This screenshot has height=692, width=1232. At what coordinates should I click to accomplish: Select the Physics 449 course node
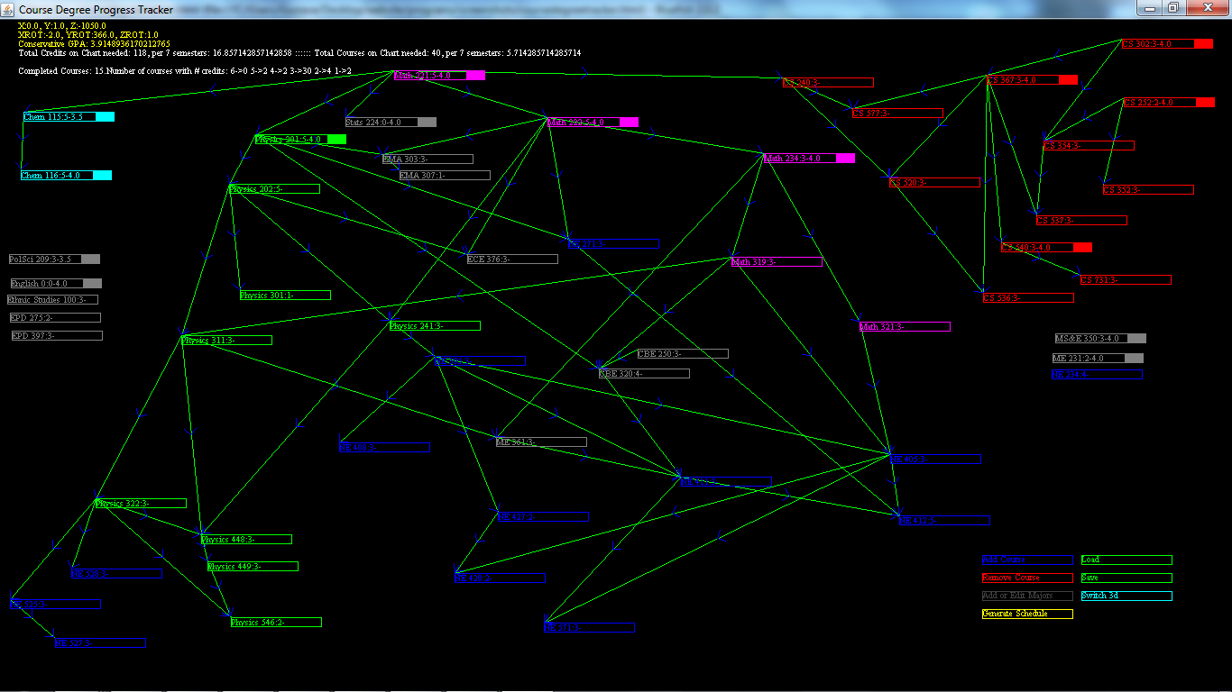point(253,567)
